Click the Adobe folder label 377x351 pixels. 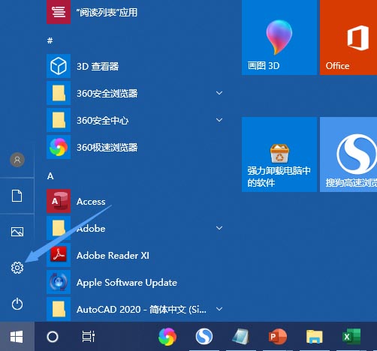coord(91,229)
